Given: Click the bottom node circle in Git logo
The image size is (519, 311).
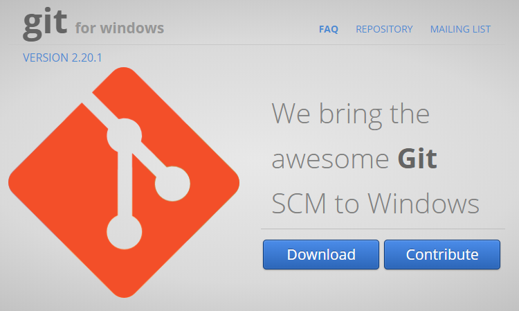Looking at the screenshot, I should (125, 232).
